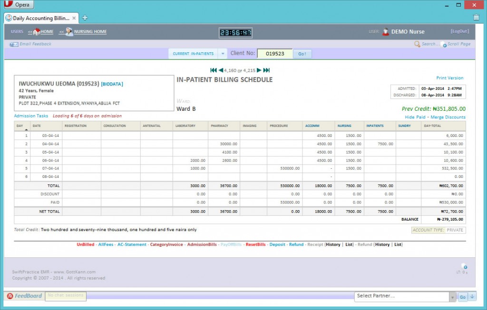Open the Print Version link
The width and height of the screenshot is (487, 310).
449,78
